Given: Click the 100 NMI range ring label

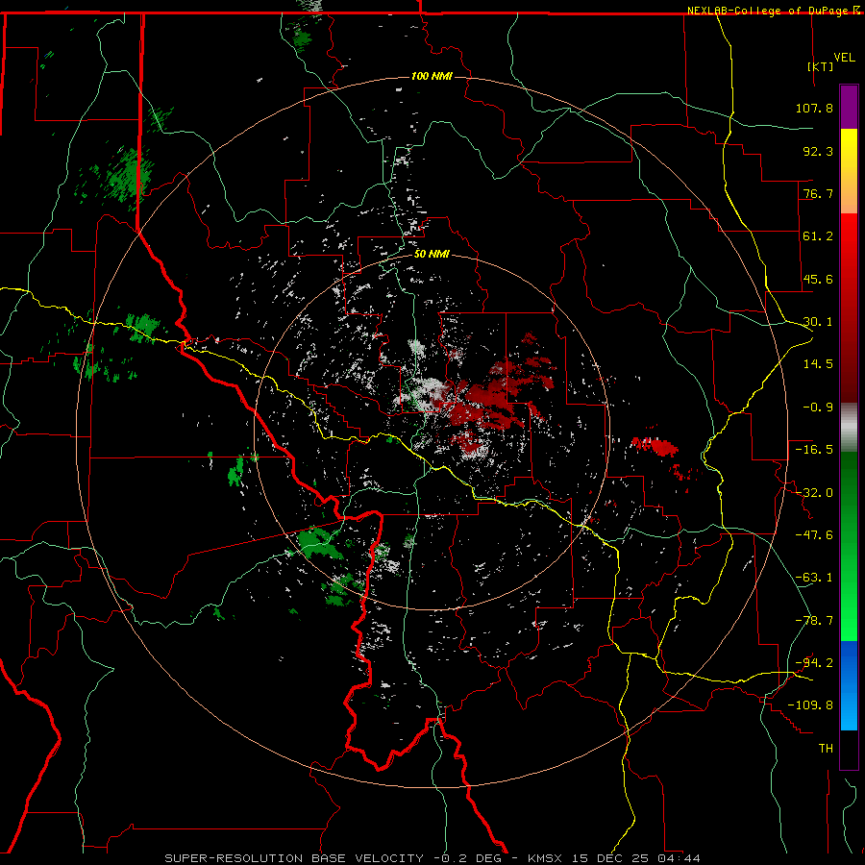Looking at the screenshot, I should pyautogui.click(x=432, y=76).
